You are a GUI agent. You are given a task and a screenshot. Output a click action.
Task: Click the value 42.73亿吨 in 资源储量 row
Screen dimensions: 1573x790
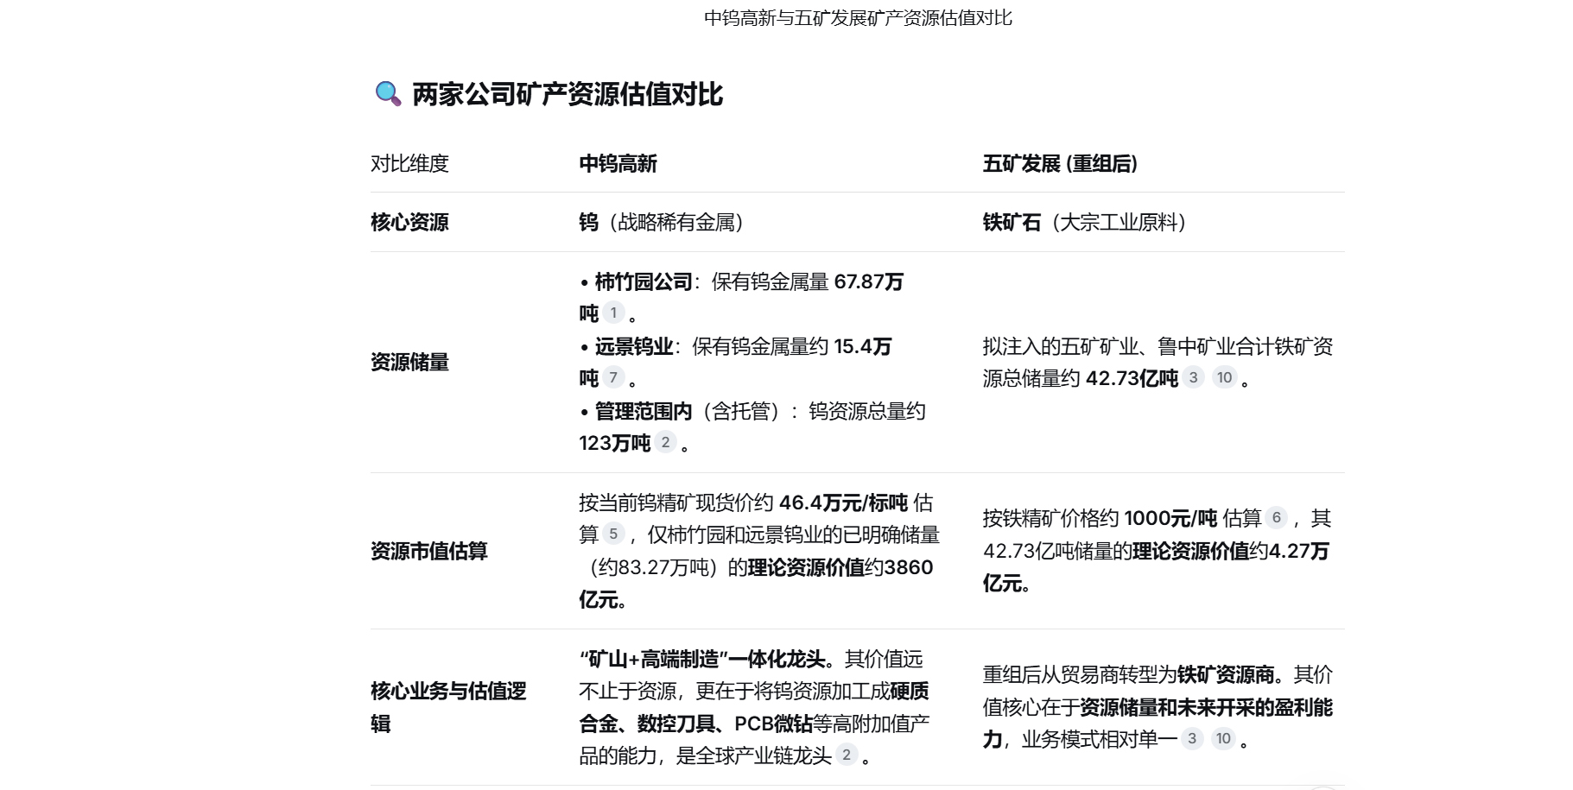point(1132,378)
